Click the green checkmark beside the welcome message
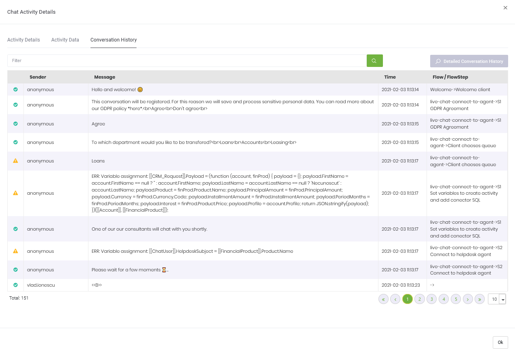This screenshot has height=356, width=515. tap(15, 89)
